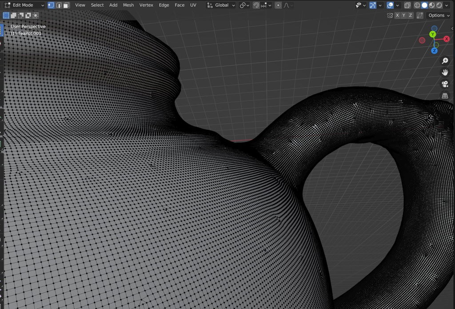
Task: Enable Z axis mirror
Action: pos(410,16)
